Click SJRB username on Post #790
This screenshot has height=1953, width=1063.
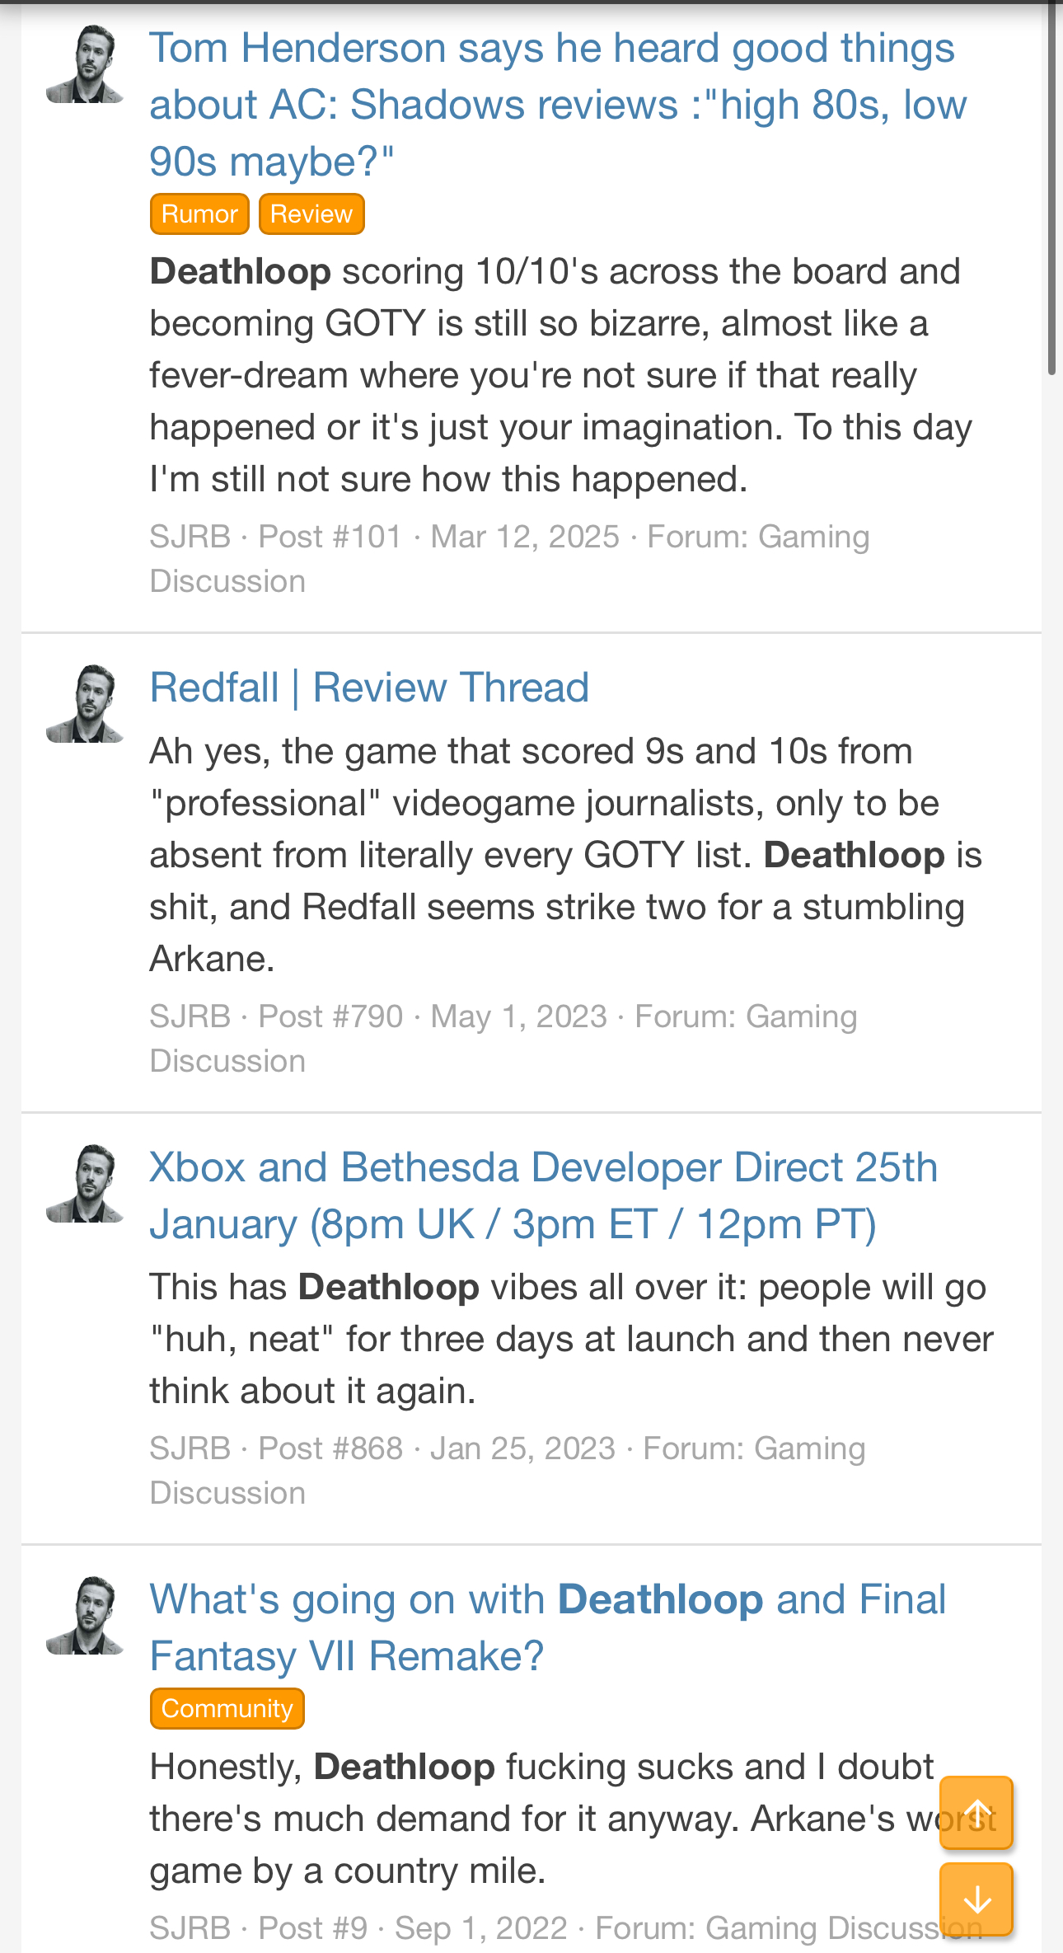tap(190, 1016)
